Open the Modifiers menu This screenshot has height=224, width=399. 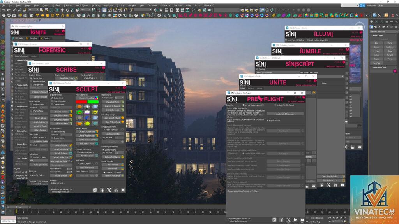click(56, 5)
